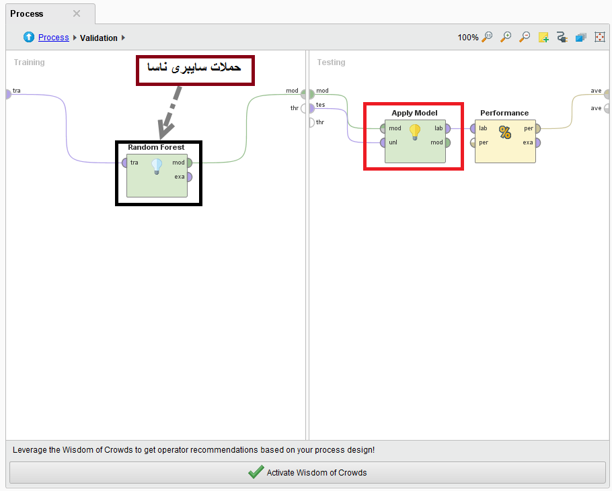Close the Process tab
The image size is (612, 491).
pyautogui.click(x=77, y=13)
